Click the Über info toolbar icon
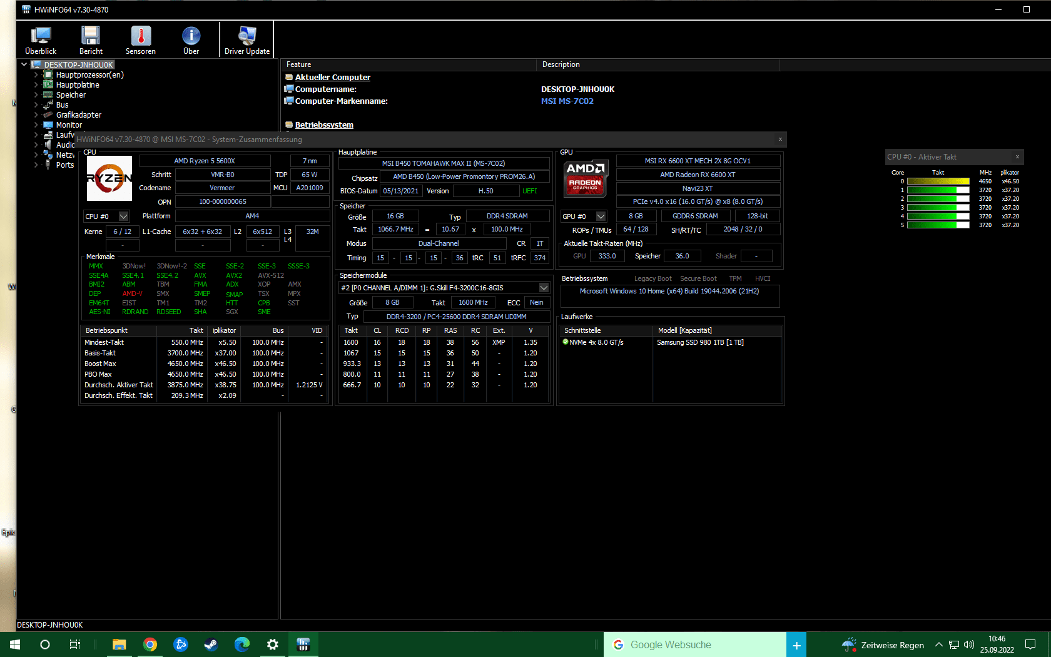This screenshot has width=1051, height=657. pos(191,40)
